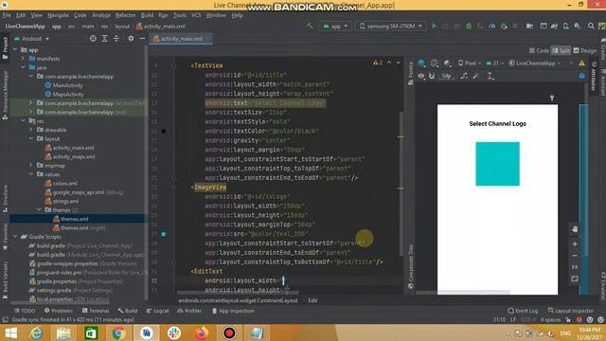Toggle the autoconnect magnet icon
The image size is (606, 341).
432,76
